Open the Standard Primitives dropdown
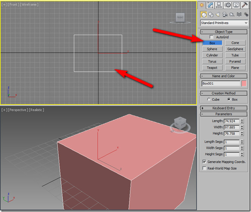The width and height of the screenshot is (251, 212). [224, 23]
